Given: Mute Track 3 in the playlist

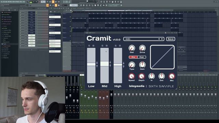Looking at the screenshot, I should point(70,26).
